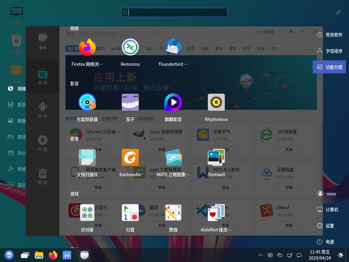Viewport: 349px width, 262px height.
Task: Click the volume icon in system tray
Action: click(x=270, y=255)
